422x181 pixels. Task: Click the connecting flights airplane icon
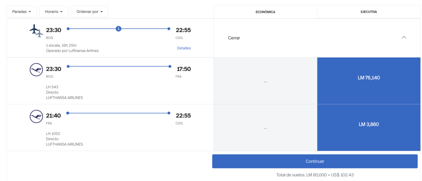click(x=36, y=31)
